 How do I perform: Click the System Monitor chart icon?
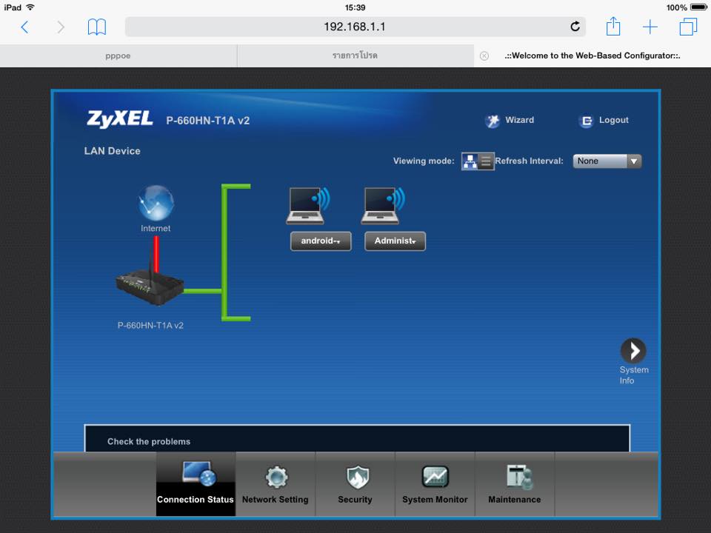click(x=435, y=477)
